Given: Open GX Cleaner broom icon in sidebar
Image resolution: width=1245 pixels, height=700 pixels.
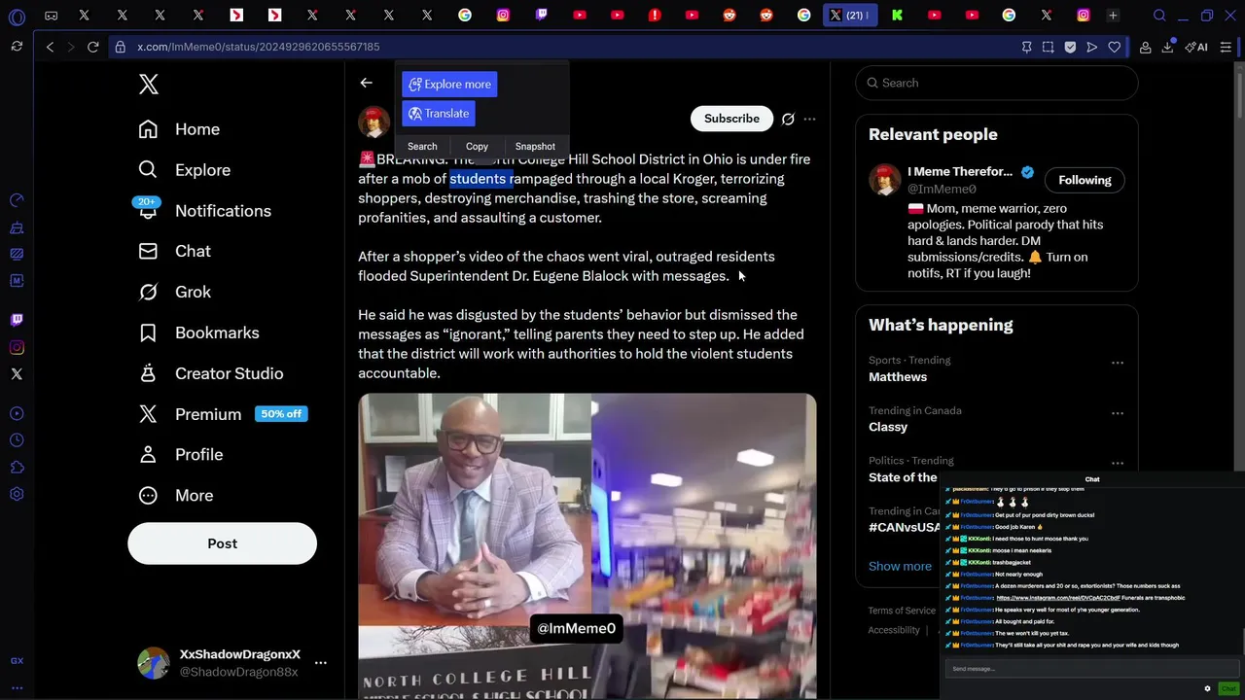Looking at the screenshot, I should pyautogui.click(x=17, y=227).
